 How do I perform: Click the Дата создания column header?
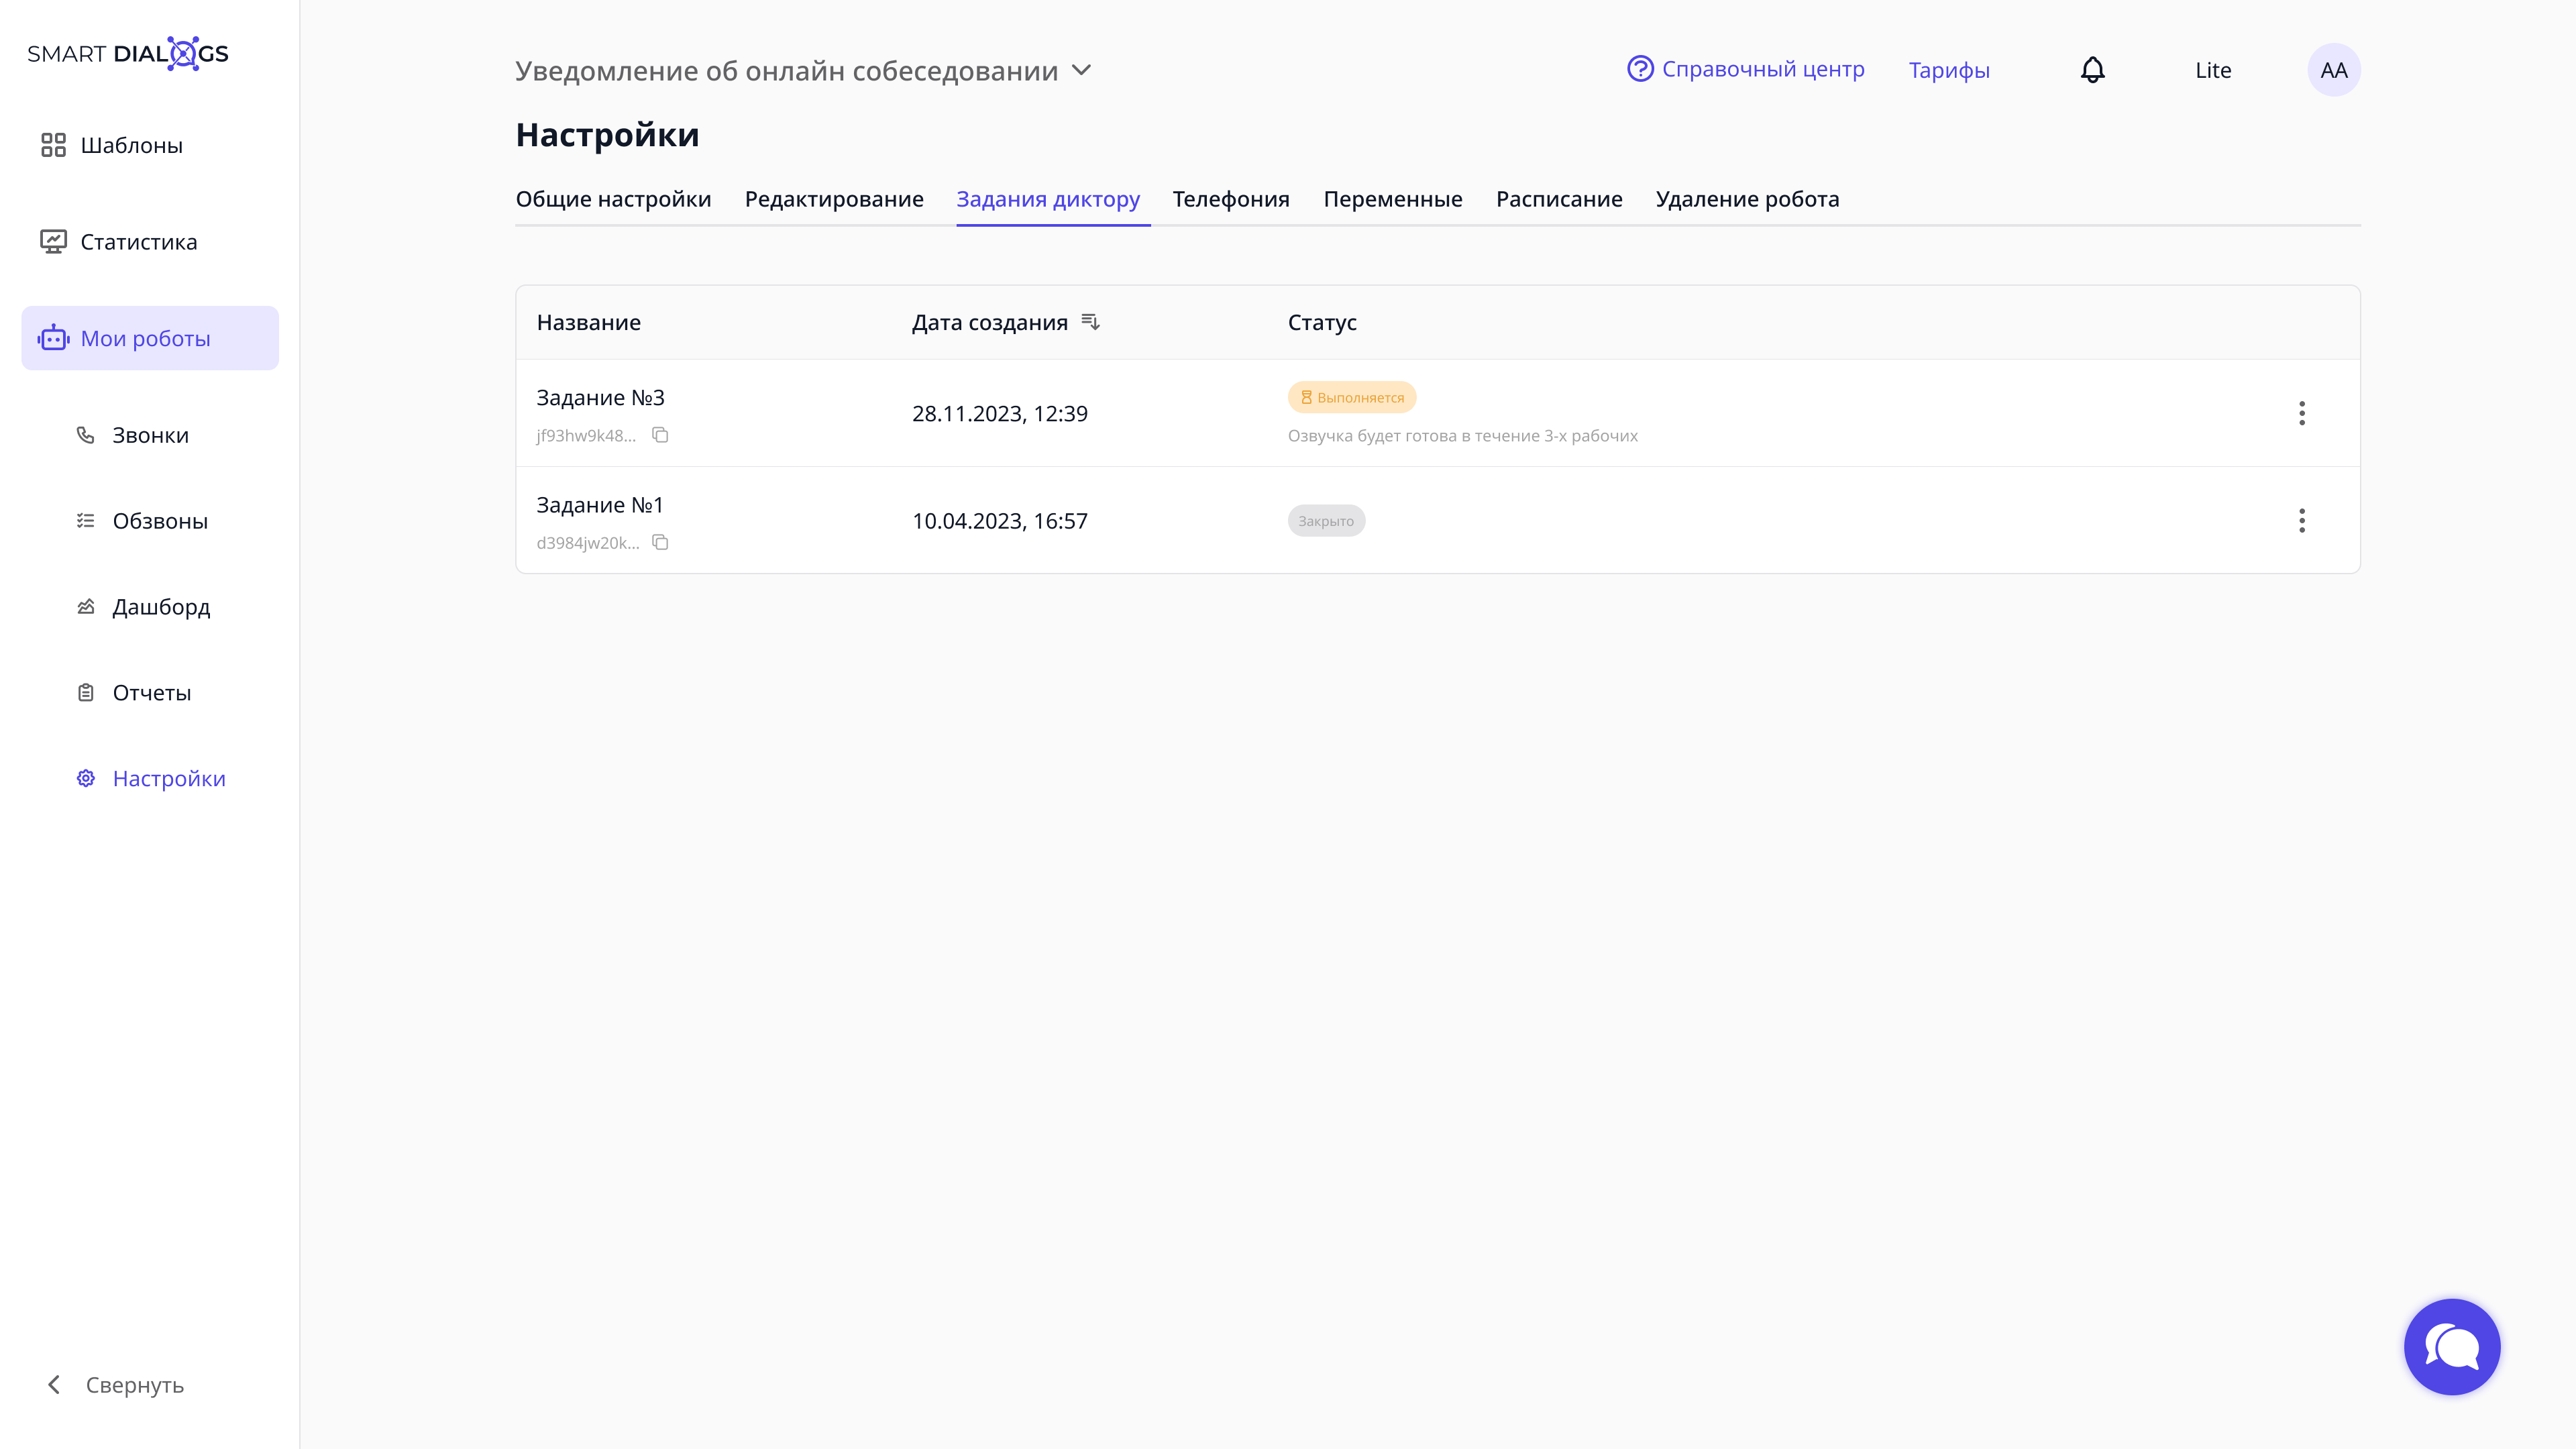(990, 322)
